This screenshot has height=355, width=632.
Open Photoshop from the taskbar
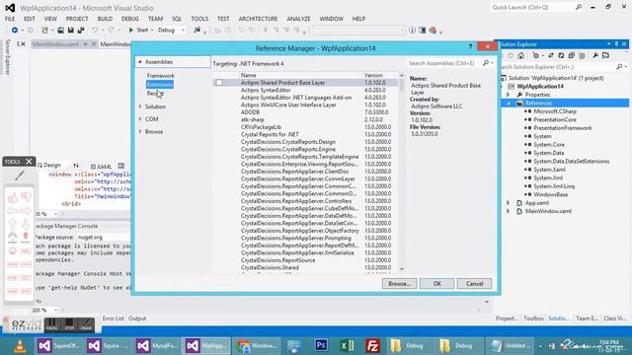pyautogui.click(x=321, y=346)
